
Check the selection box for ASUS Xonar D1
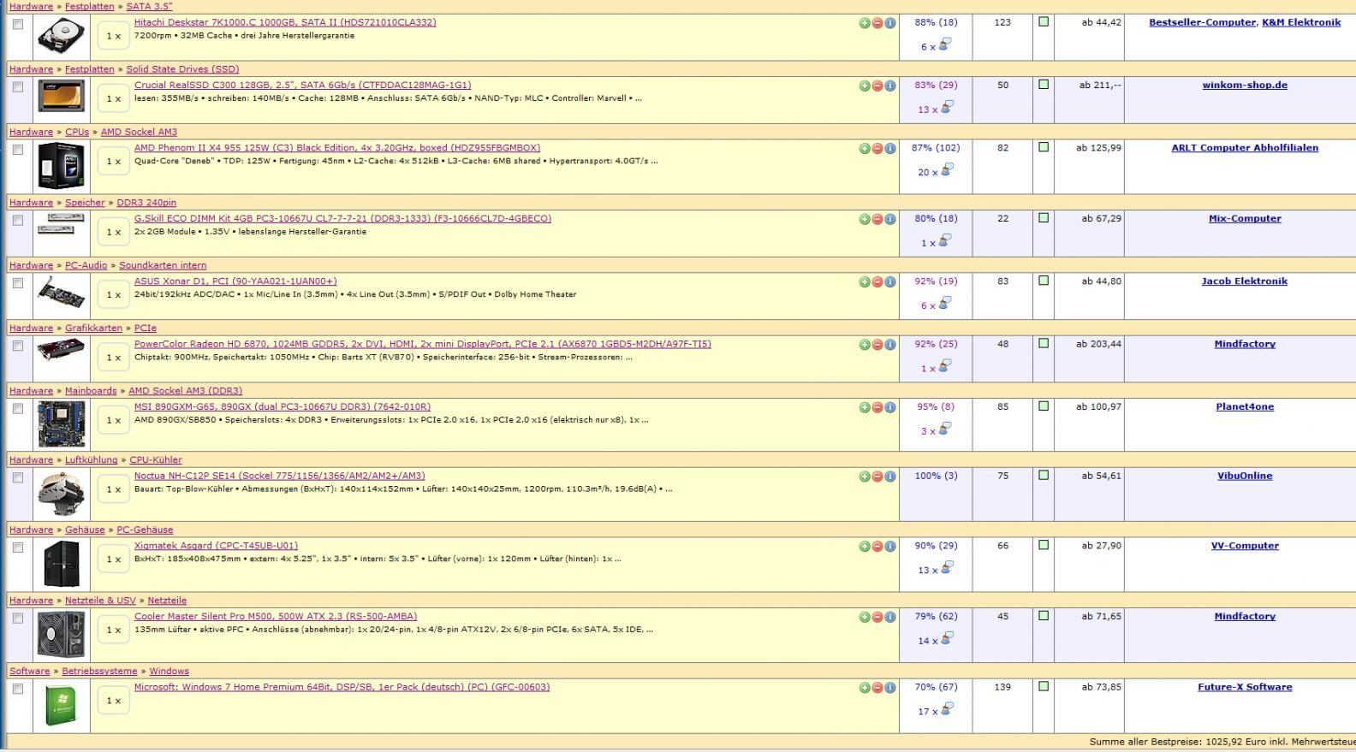[x=17, y=283]
